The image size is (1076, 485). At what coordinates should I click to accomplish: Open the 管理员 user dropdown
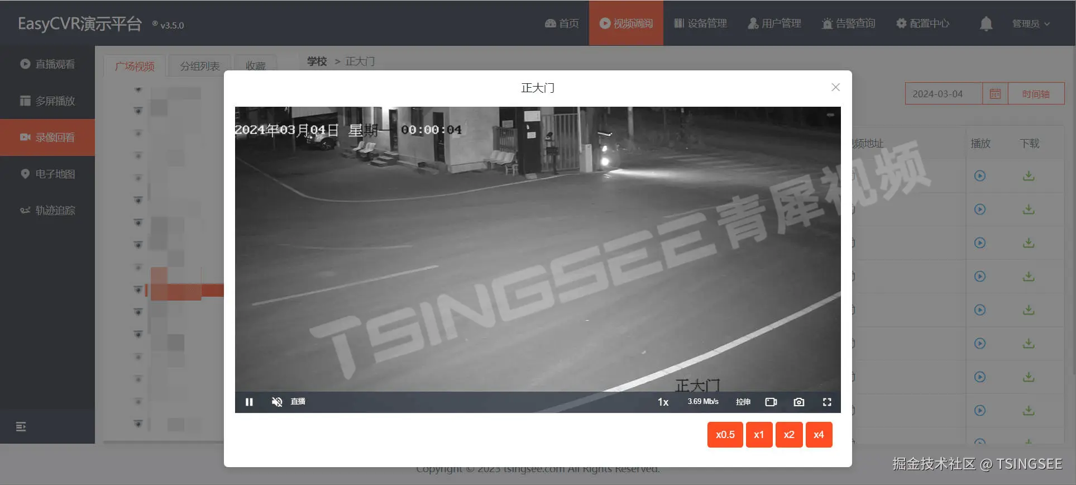[x=1031, y=23]
